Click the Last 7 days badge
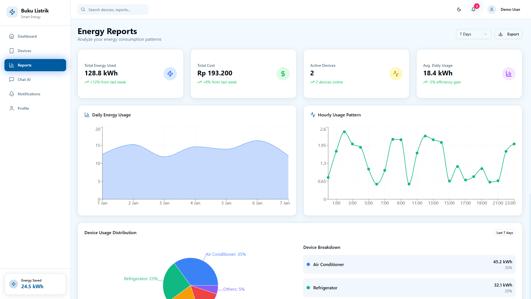 [x=505, y=233]
